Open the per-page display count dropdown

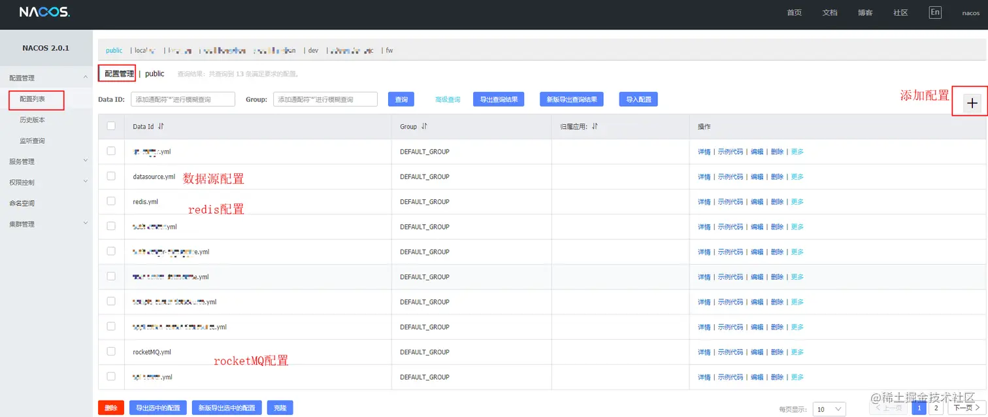click(x=829, y=409)
